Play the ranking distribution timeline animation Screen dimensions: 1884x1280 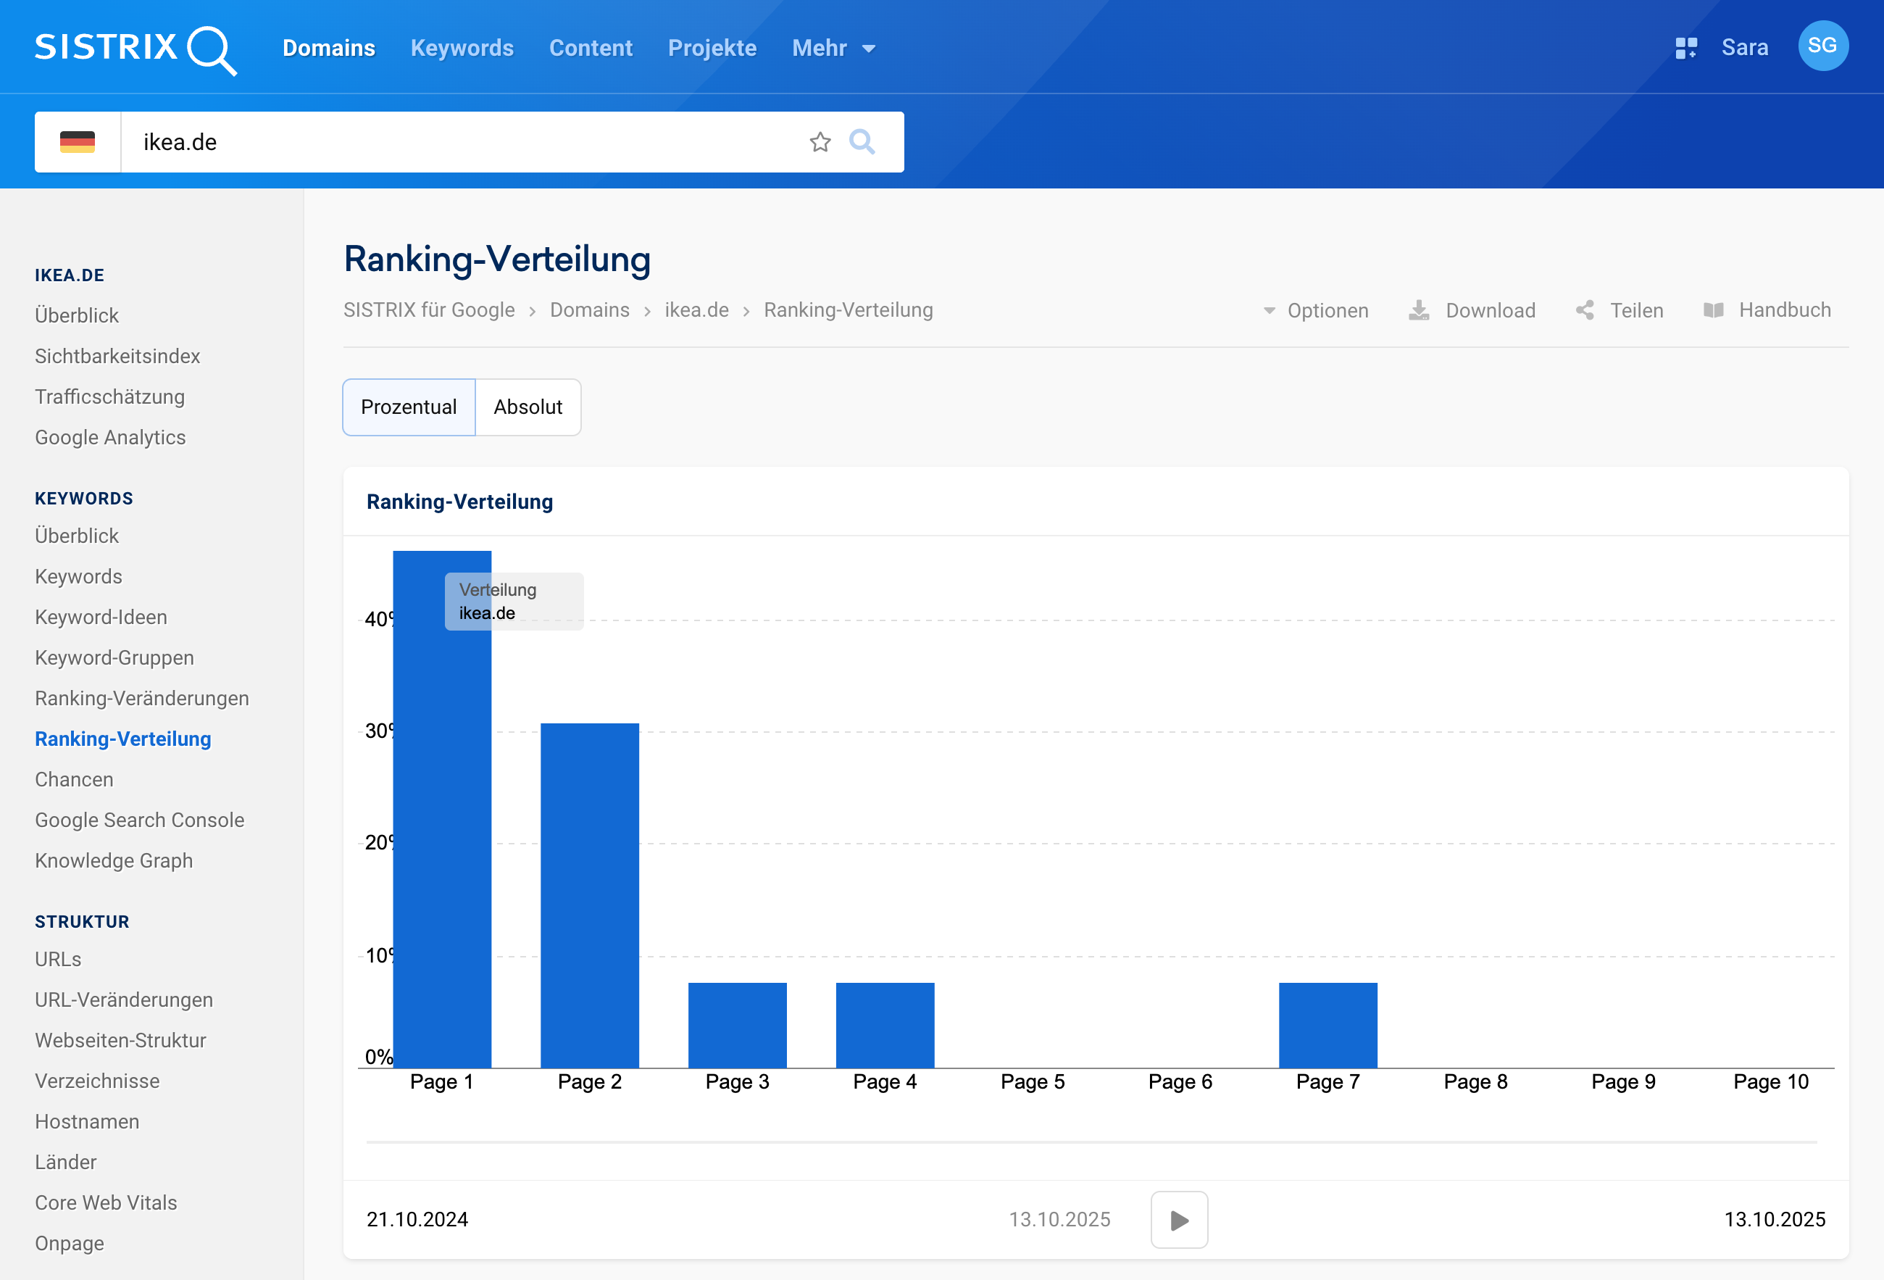click(1179, 1219)
